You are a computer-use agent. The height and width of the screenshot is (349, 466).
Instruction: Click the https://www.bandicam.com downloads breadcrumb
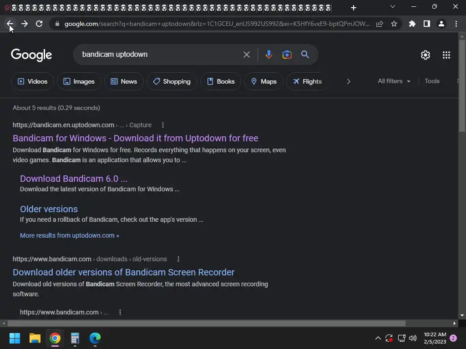[90, 259]
